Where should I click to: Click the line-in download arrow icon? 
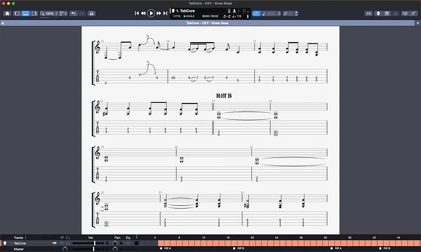coord(296,13)
